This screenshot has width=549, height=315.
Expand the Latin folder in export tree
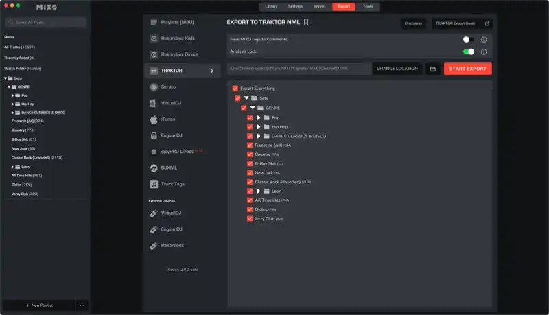[259, 191]
